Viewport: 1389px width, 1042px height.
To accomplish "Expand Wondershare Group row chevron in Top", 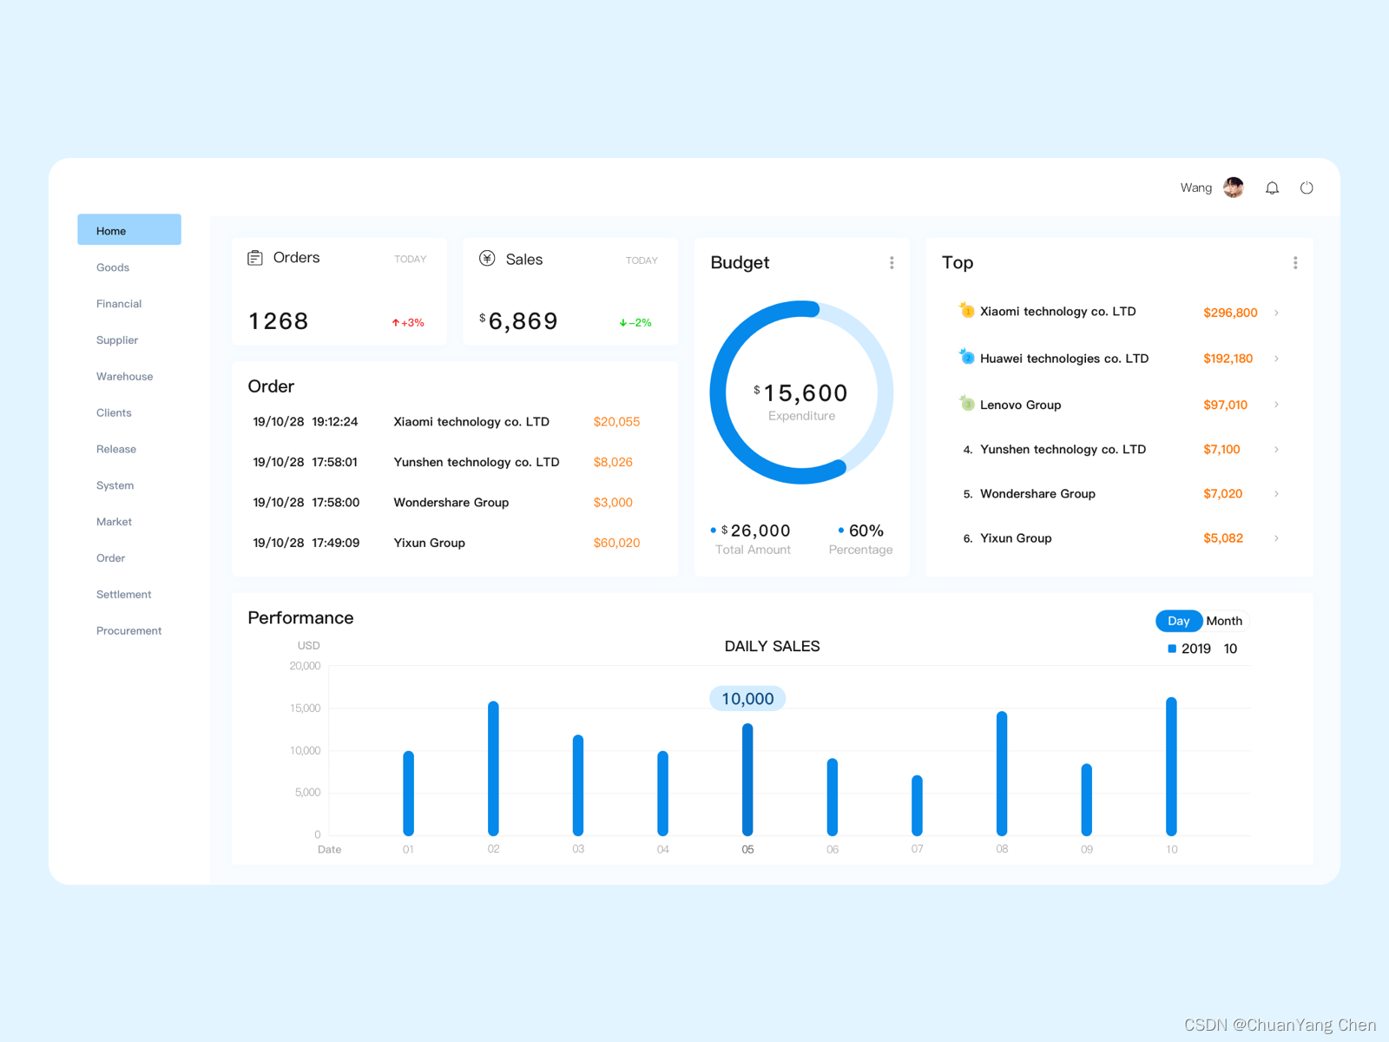I will coord(1276,493).
